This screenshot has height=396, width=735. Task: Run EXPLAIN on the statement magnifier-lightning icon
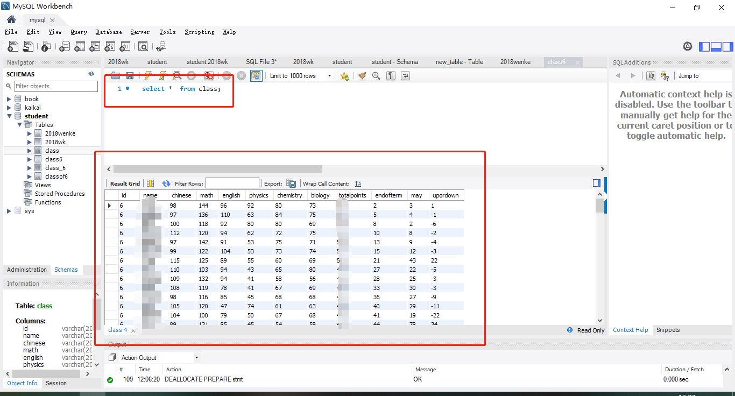pyautogui.click(x=176, y=76)
